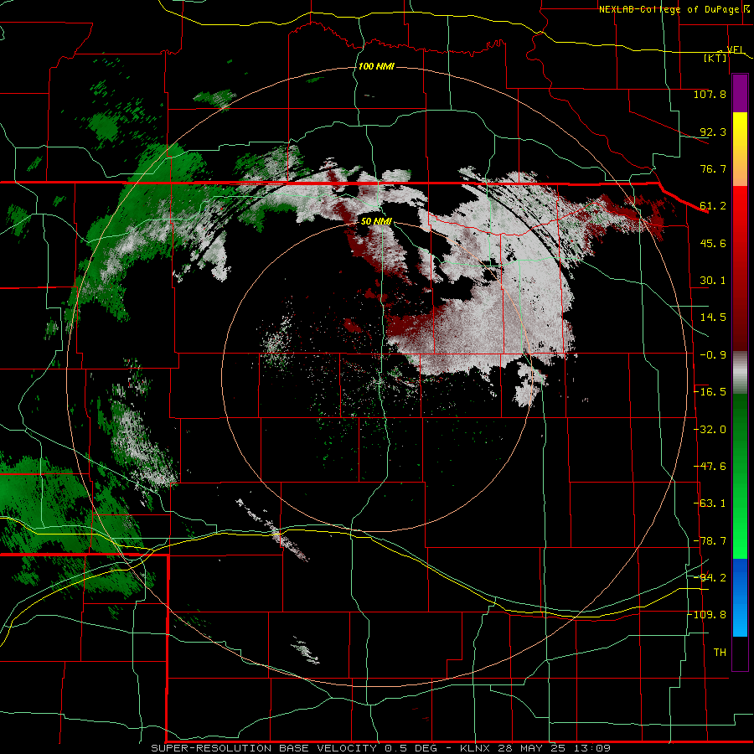This screenshot has width=754, height=754.
Task: Select the 61.2 scale value
Action: [713, 206]
